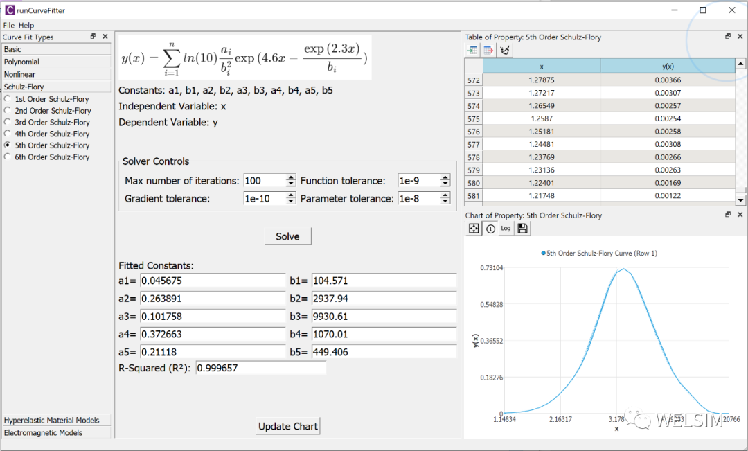Click the a2 field showing 0.263891
This screenshot has height=451, width=748.
coord(213,299)
